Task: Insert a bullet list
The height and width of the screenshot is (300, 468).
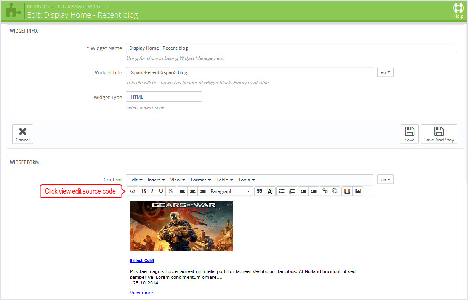Action: point(282,191)
